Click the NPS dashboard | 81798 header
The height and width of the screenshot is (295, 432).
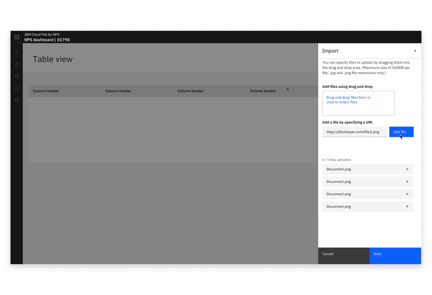click(47, 40)
